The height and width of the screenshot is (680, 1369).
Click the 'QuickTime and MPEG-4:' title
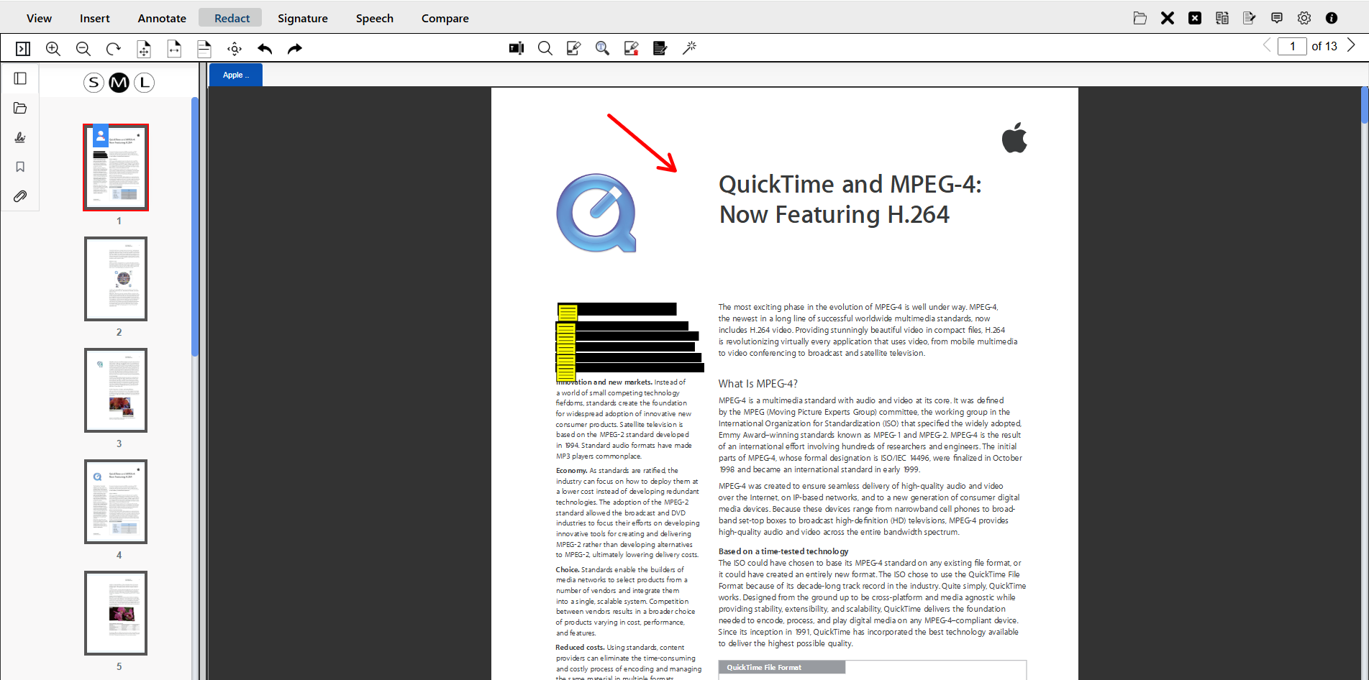[850, 184]
